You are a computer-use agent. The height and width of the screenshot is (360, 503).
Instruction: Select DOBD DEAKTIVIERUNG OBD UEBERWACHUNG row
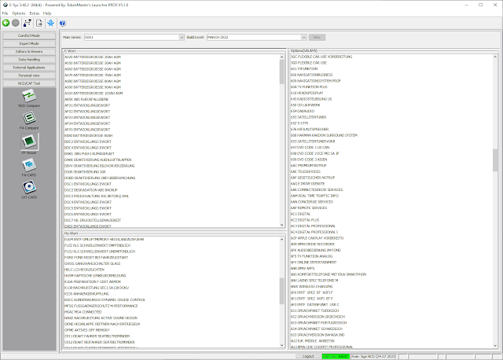click(171, 178)
